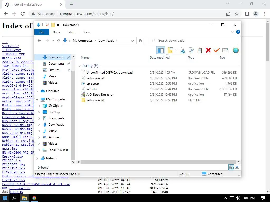Sort by Date modified column header
Screen dimensions: 270x202
tap(167, 58)
